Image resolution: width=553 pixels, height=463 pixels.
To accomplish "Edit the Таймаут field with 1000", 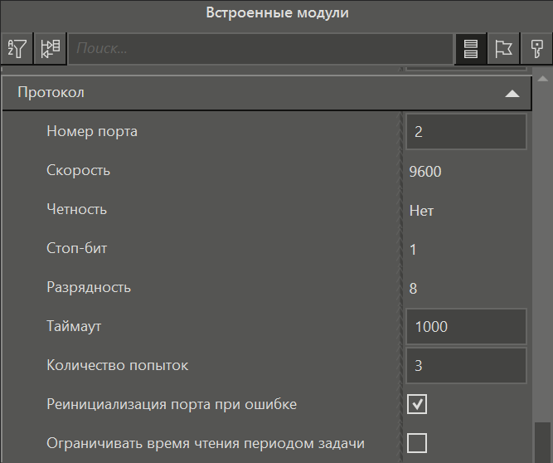I will pyautogui.click(x=466, y=326).
